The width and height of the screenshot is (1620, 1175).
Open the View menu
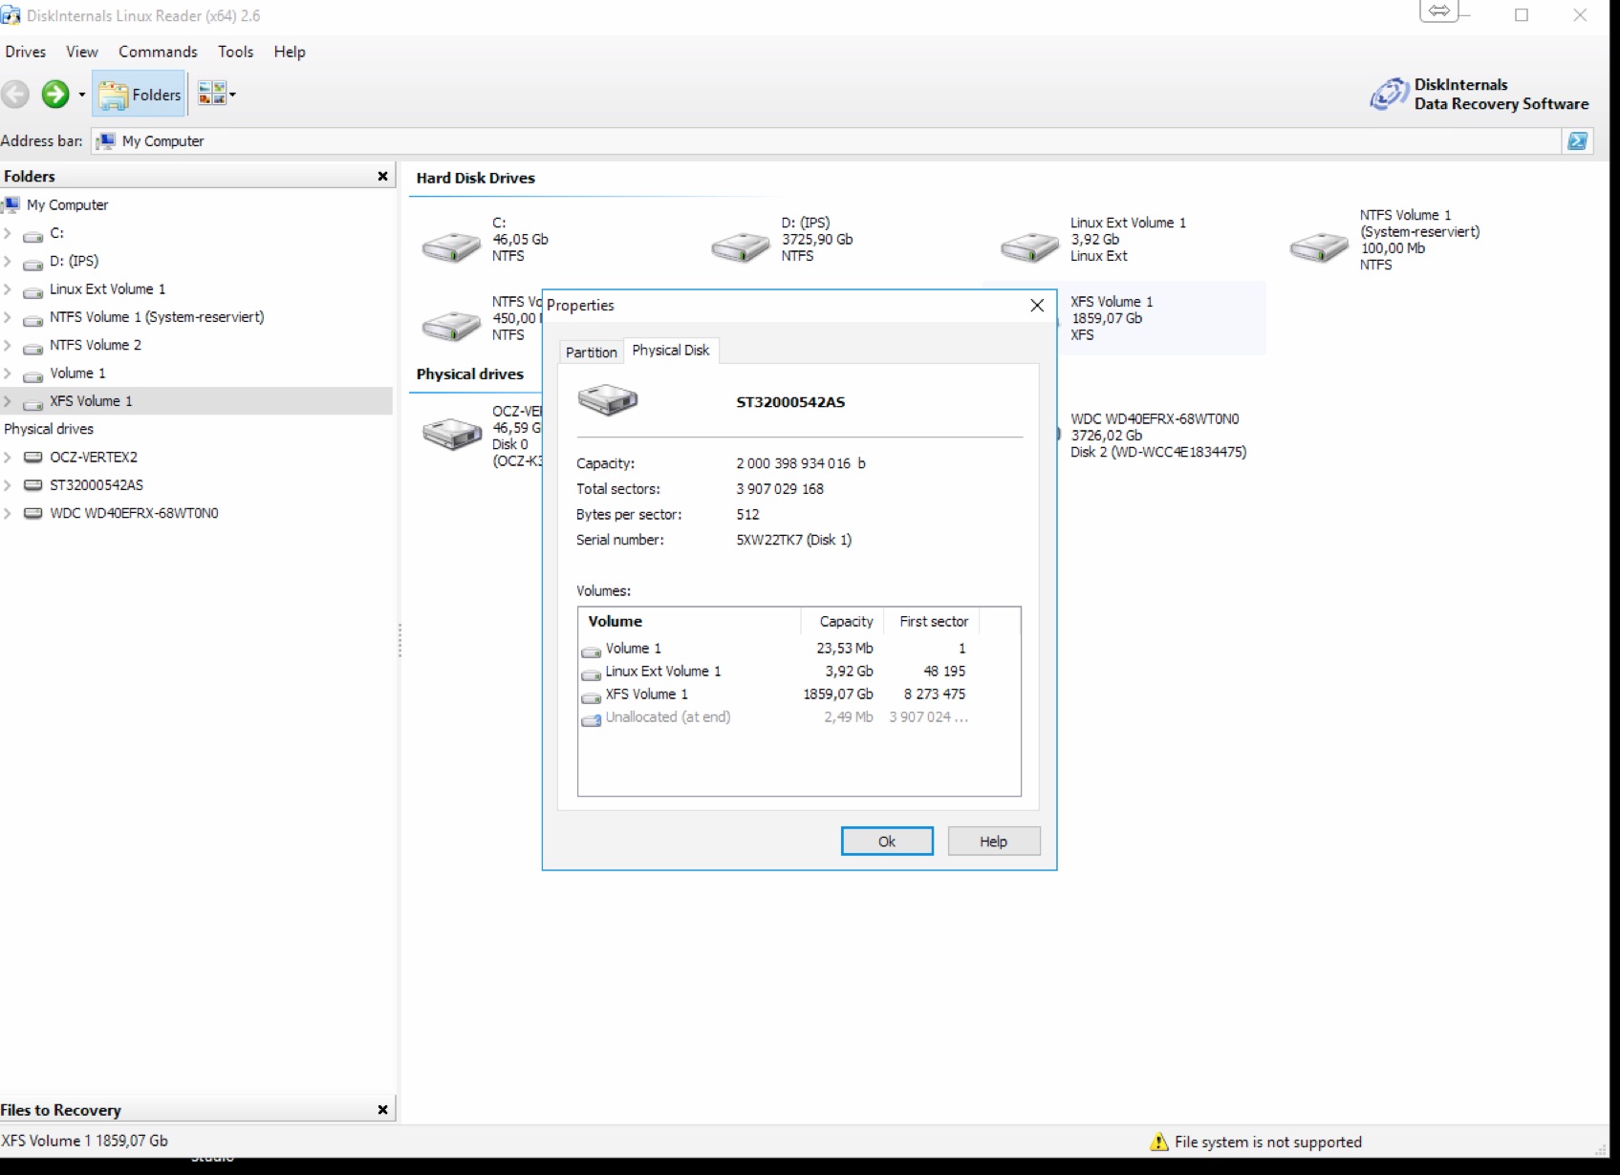(82, 52)
